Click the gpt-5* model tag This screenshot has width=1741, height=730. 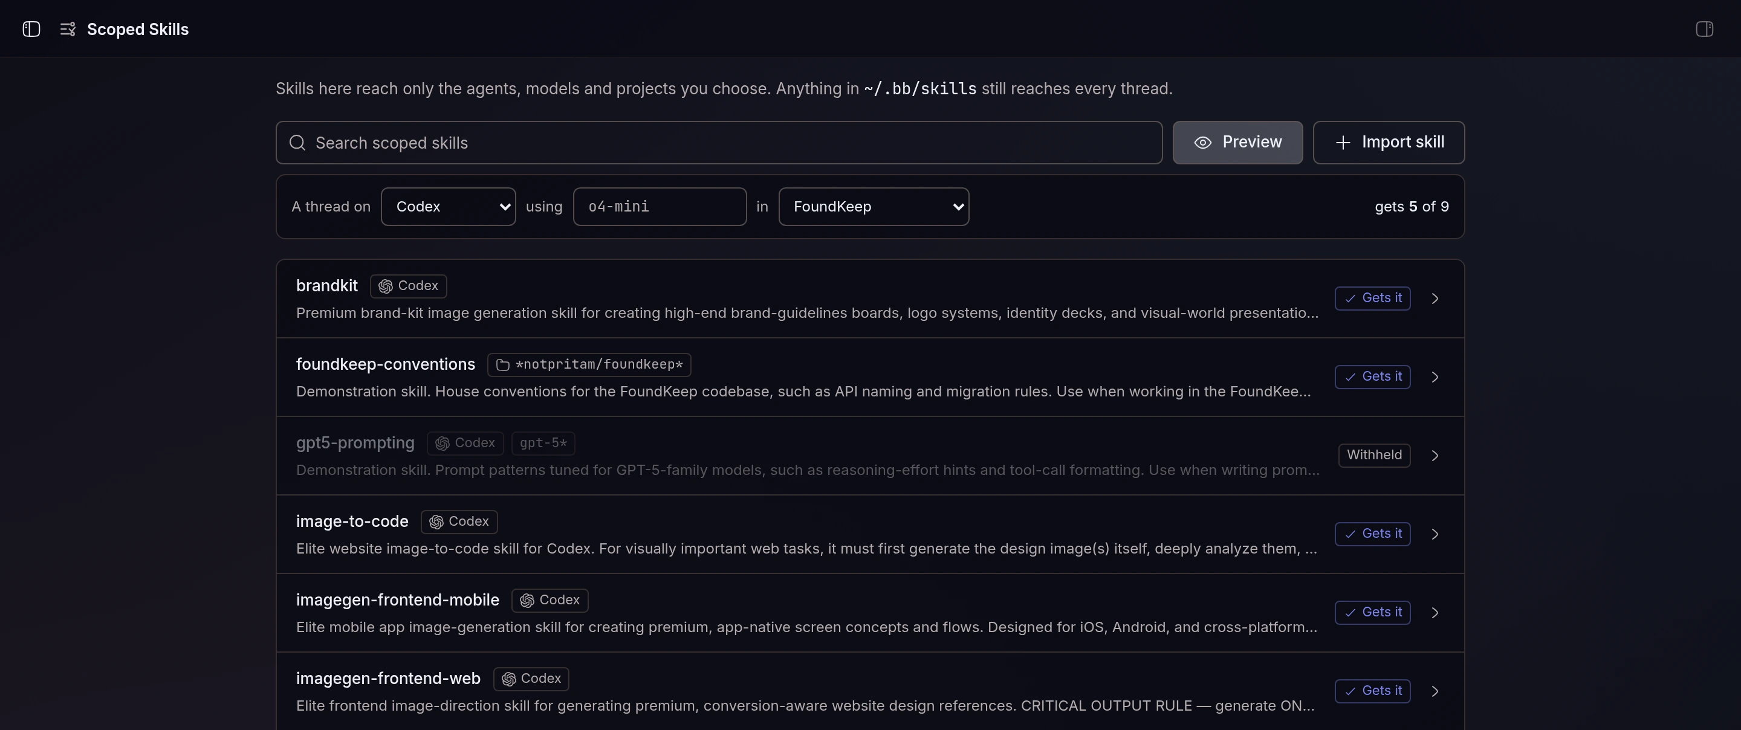pyautogui.click(x=543, y=443)
